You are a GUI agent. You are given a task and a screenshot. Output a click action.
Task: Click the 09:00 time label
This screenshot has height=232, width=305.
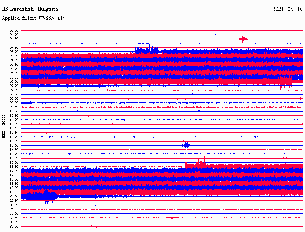pos(14,103)
